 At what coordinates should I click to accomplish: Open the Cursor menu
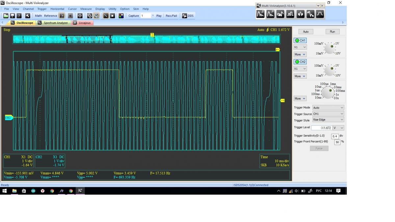[x=72, y=9]
